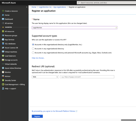Open the Create a resource label

11,11
